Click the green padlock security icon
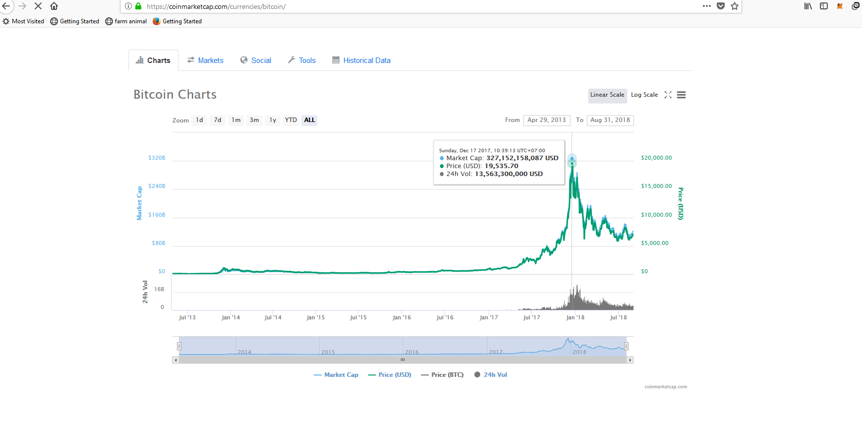Viewport: 862px width, 421px height. pos(138,6)
